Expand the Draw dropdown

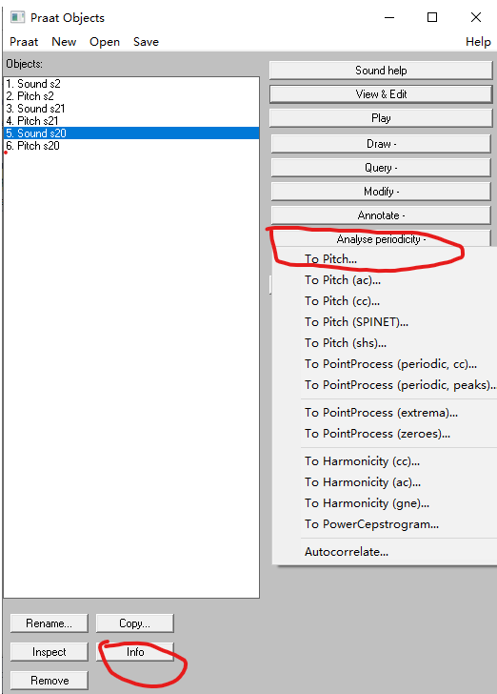pyautogui.click(x=381, y=144)
